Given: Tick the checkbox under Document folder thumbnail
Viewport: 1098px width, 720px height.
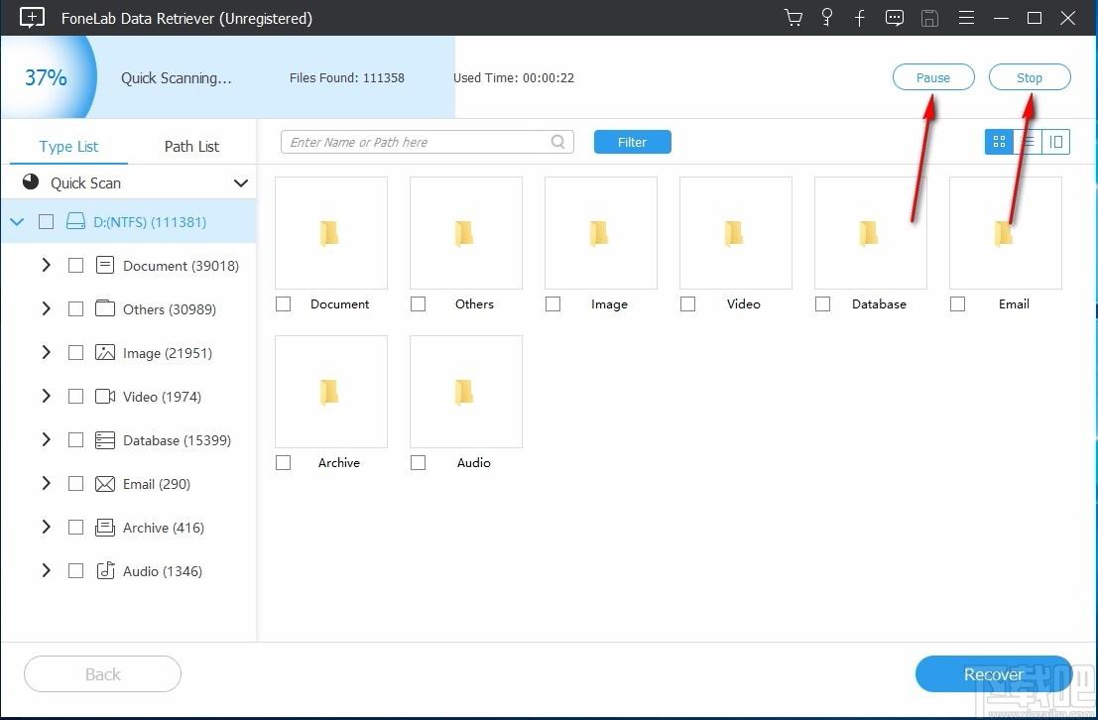Looking at the screenshot, I should 283,304.
